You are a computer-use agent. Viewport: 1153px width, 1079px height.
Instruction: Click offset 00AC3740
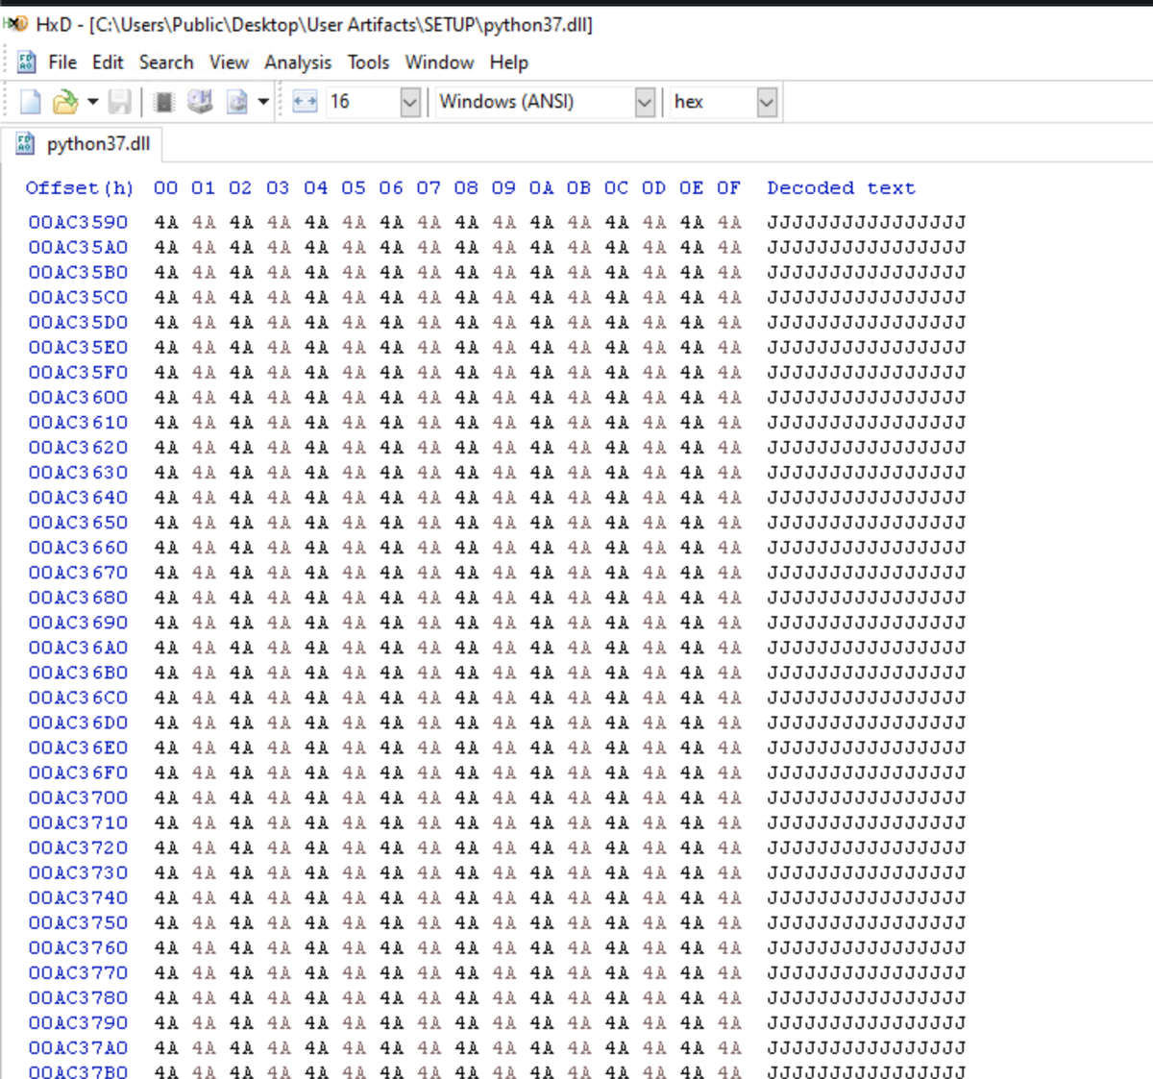click(78, 897)
